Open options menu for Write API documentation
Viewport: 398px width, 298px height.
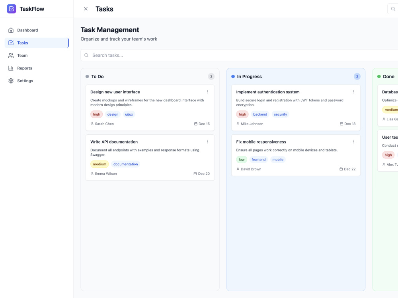(x=207, y=142)
